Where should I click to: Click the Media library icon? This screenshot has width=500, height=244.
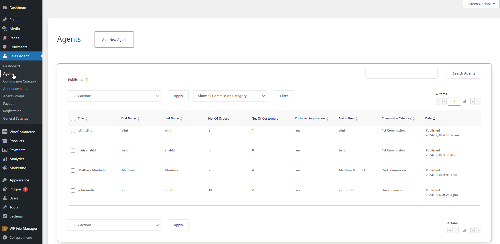click(5, 29)
